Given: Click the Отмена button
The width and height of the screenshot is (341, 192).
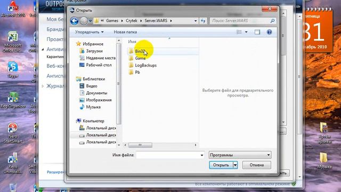Looking at the screenshot, I should click(x=257, y=165).
